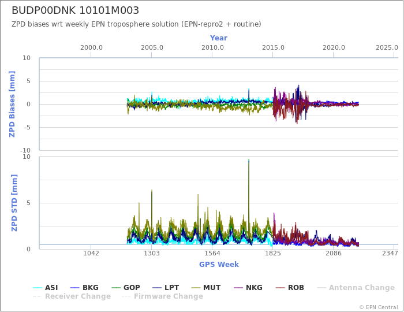Click the ZPD STD [mm] axis label

14,203
